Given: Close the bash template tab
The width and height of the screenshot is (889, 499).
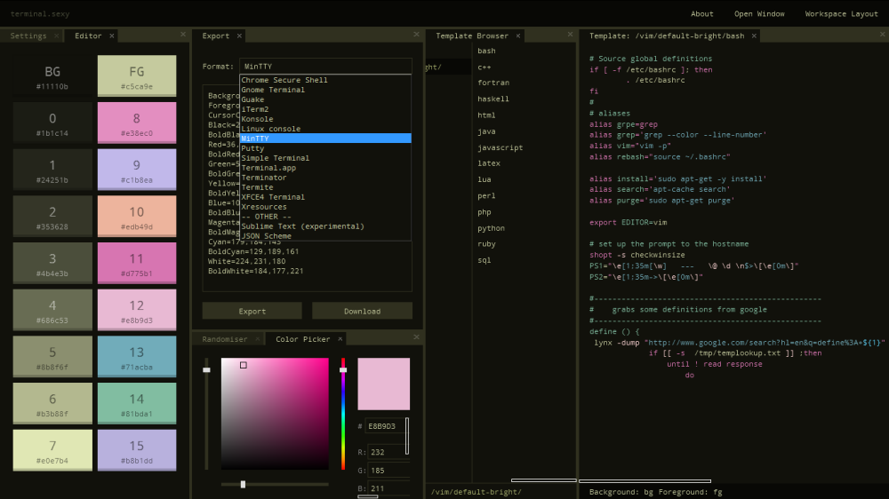Looking at the screenshot, I should (754, 36).
